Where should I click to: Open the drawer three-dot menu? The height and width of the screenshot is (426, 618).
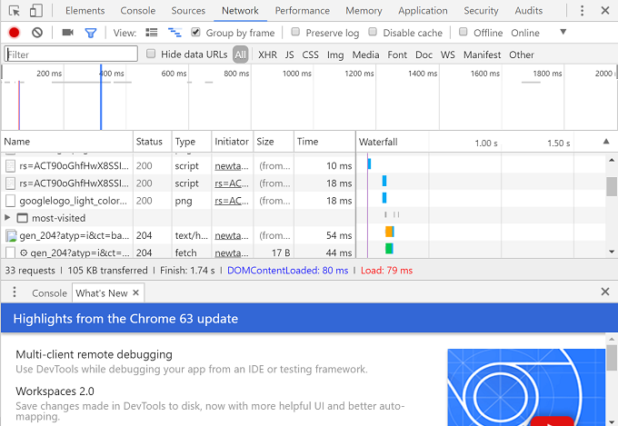[x=15, y=292]
